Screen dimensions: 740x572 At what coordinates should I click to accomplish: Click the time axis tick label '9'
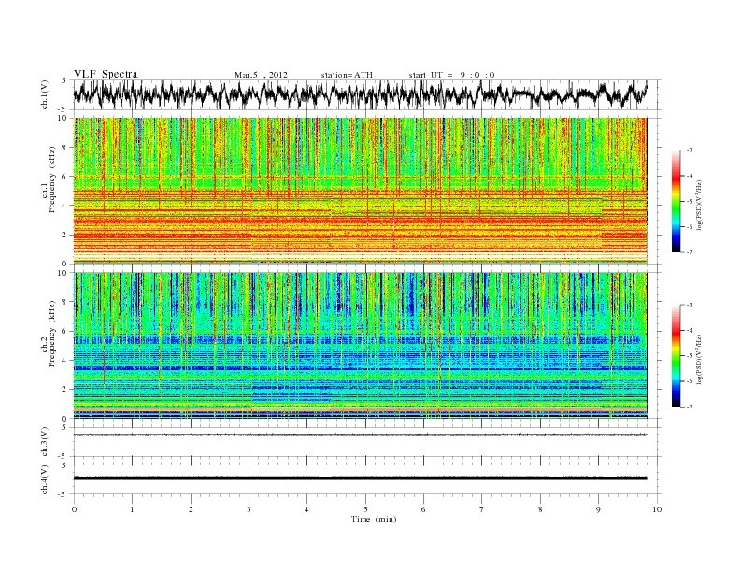598,509
